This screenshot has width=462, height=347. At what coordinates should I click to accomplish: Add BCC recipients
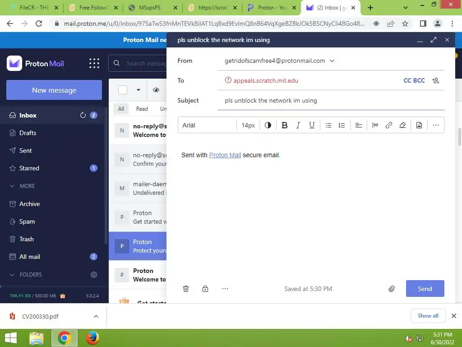[419, 80]
